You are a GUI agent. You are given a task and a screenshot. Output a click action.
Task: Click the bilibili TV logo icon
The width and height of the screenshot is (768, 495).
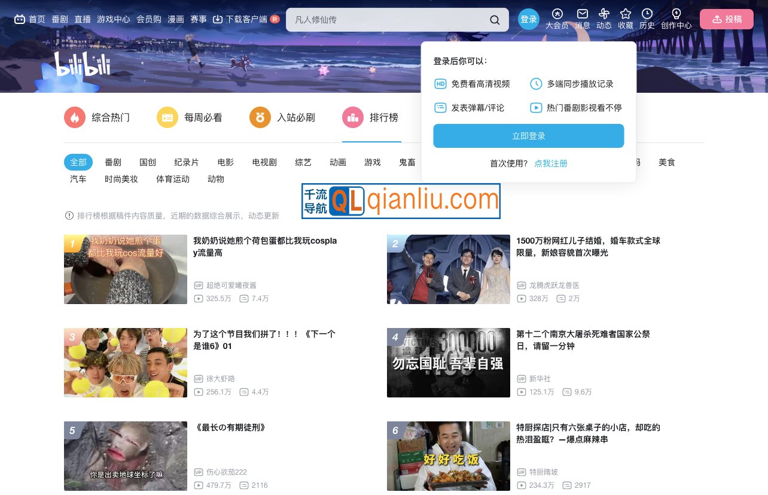(20, 19)
